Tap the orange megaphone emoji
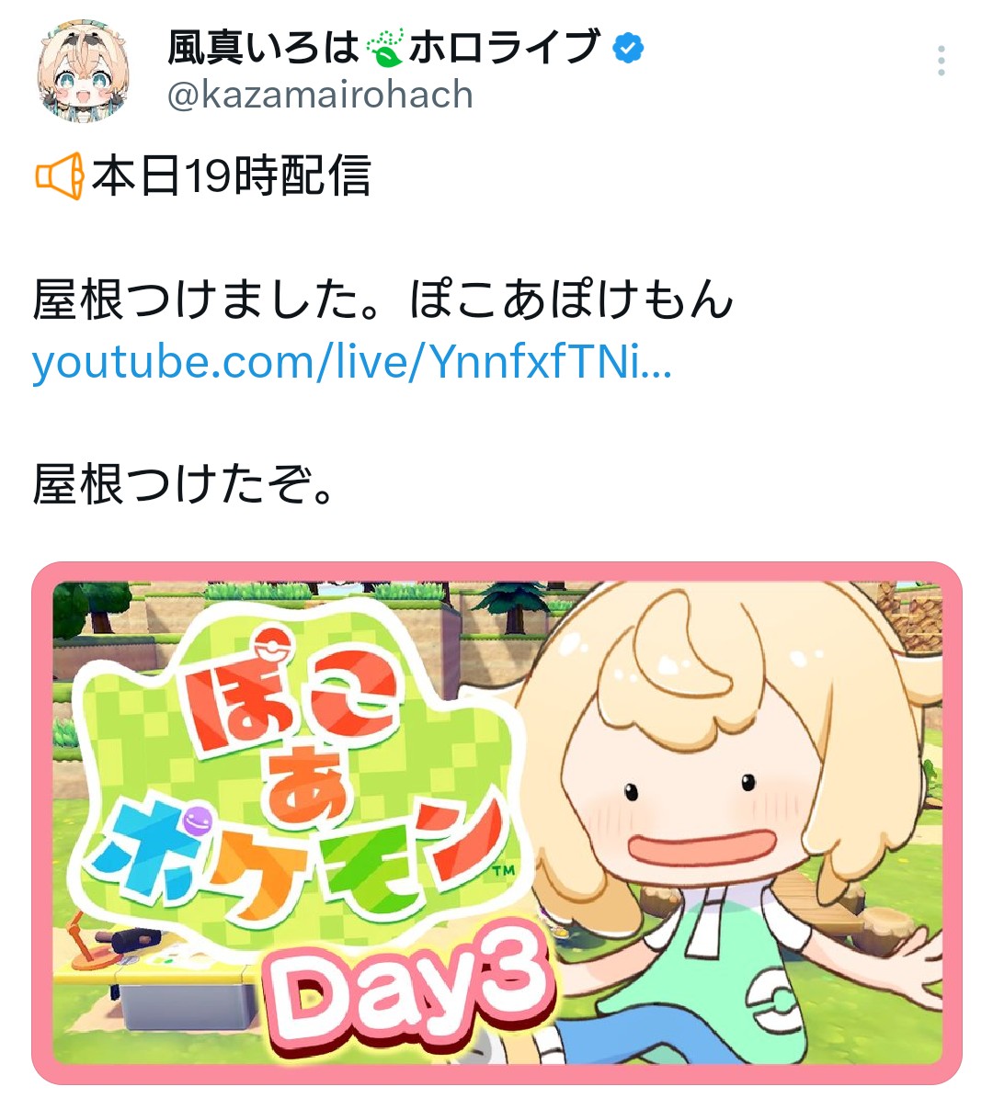993x1109 pixels. point(59,175)
